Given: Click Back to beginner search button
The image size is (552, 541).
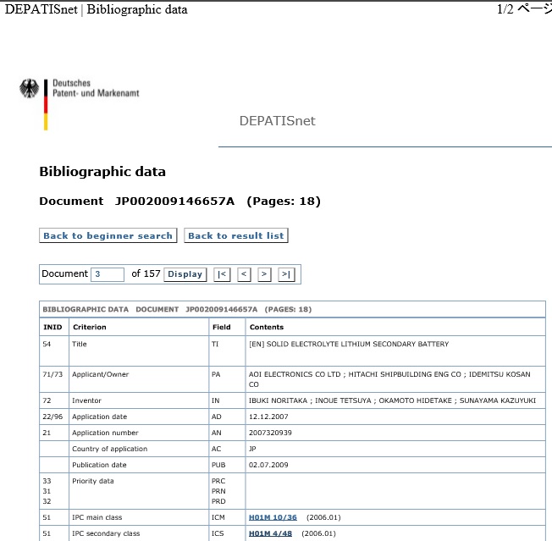Looking at the screenshot, I should coord(108,235).
